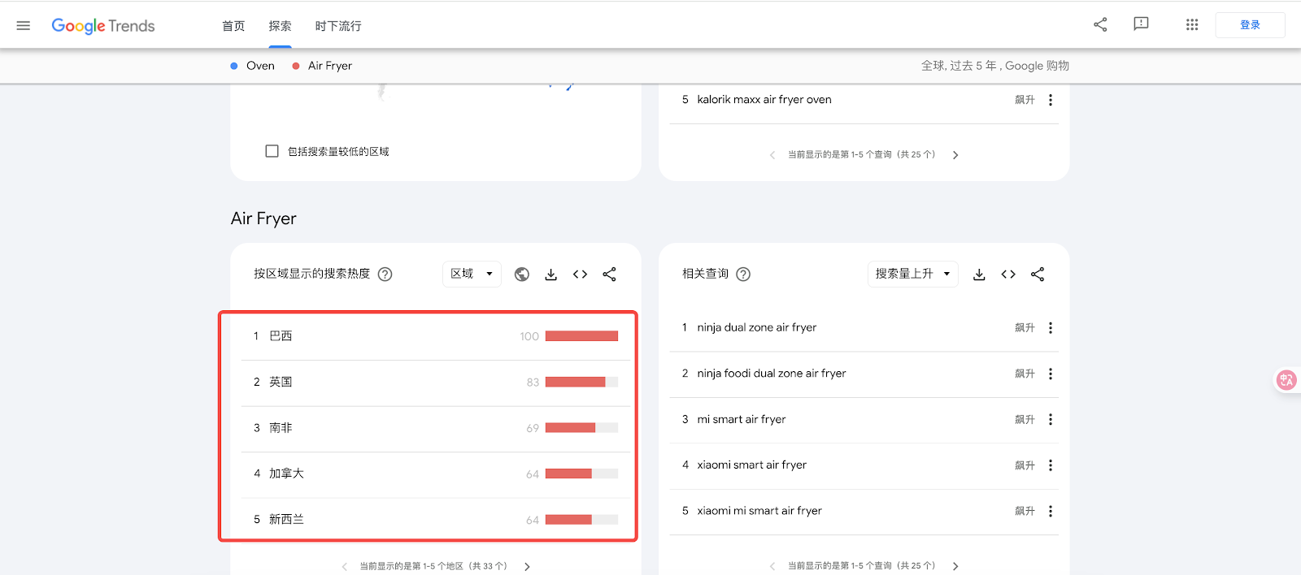
Task: Open more options for mi smart air fryer
Action: pos(1051,420)
